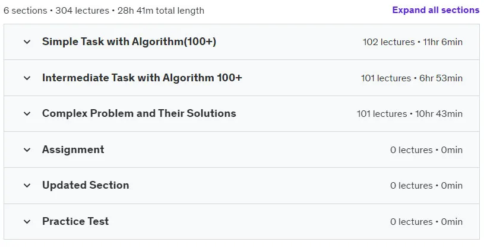Image resolution: width=484 pixels, height=248 pixels.
Task: Select the Simple Task with Algorithm(100+) title
Action: coord(129,42)
